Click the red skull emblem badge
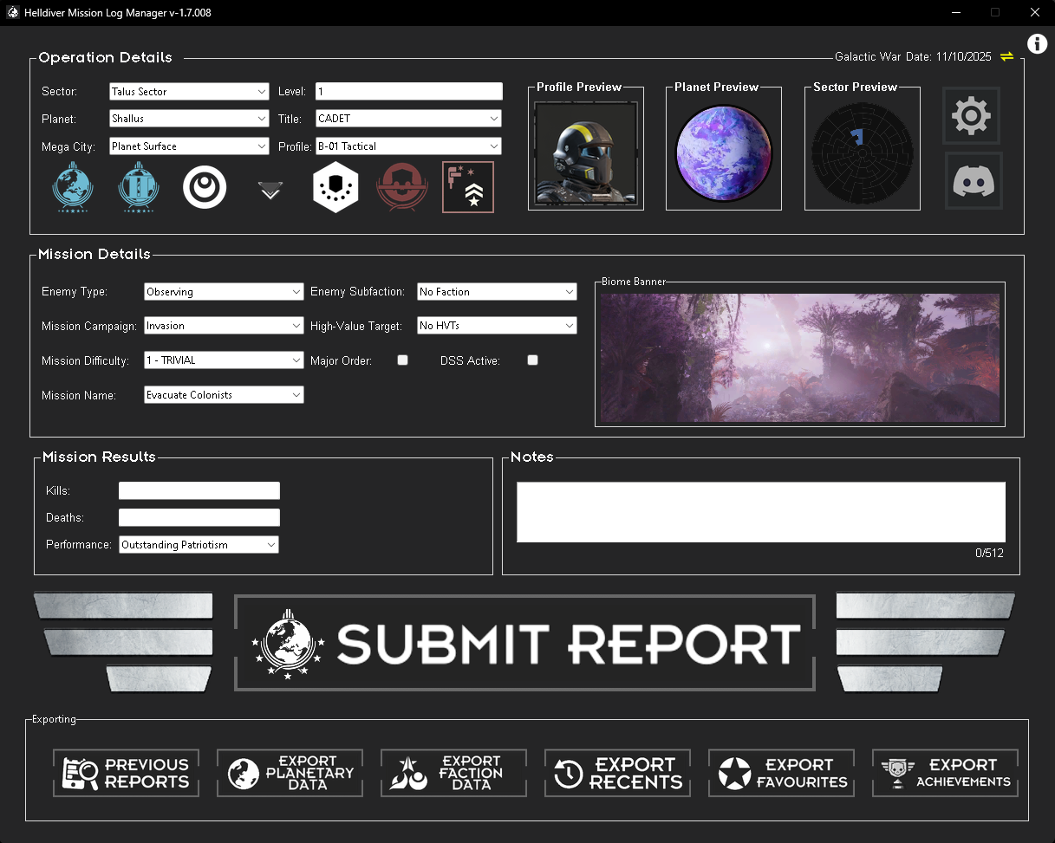The width and height of the screenshot is (1055, 843). [x=401, y=187]
